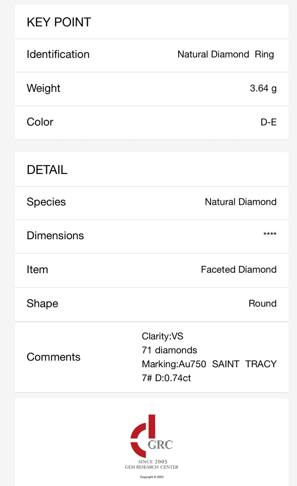Select the Round shape value
The height and width of the screenshot is (486, 297).
[x=263, y=304]
